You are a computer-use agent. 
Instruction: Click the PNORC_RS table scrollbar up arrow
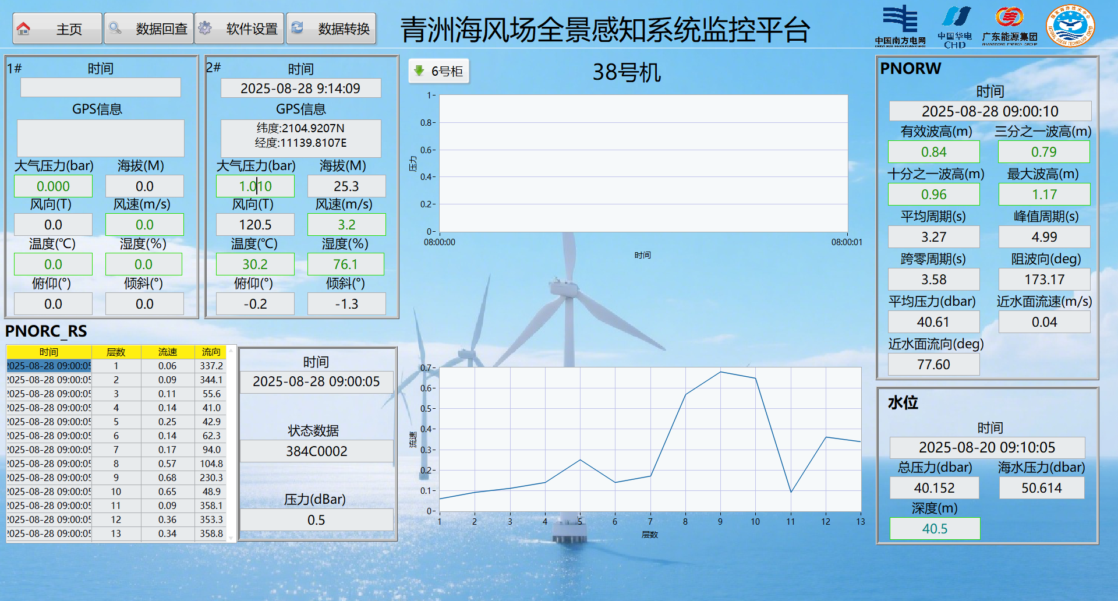pos(231,350)
